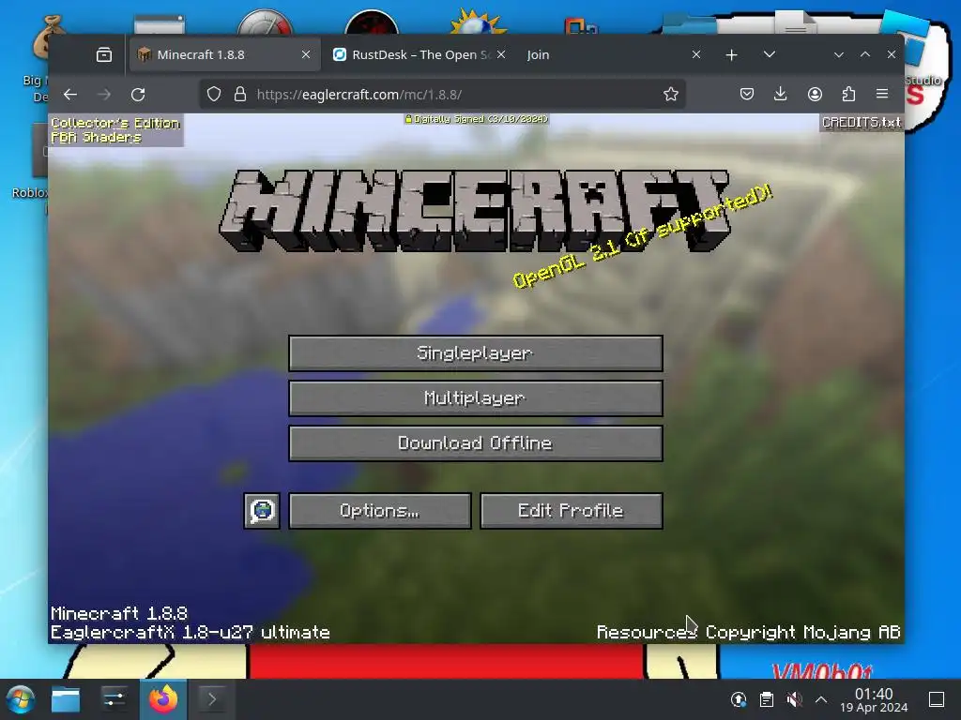Go back to the previous page
The width and height of the screenshot is (961, 720).
(70, 95)
